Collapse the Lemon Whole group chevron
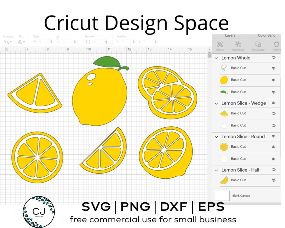 point(216,58)
